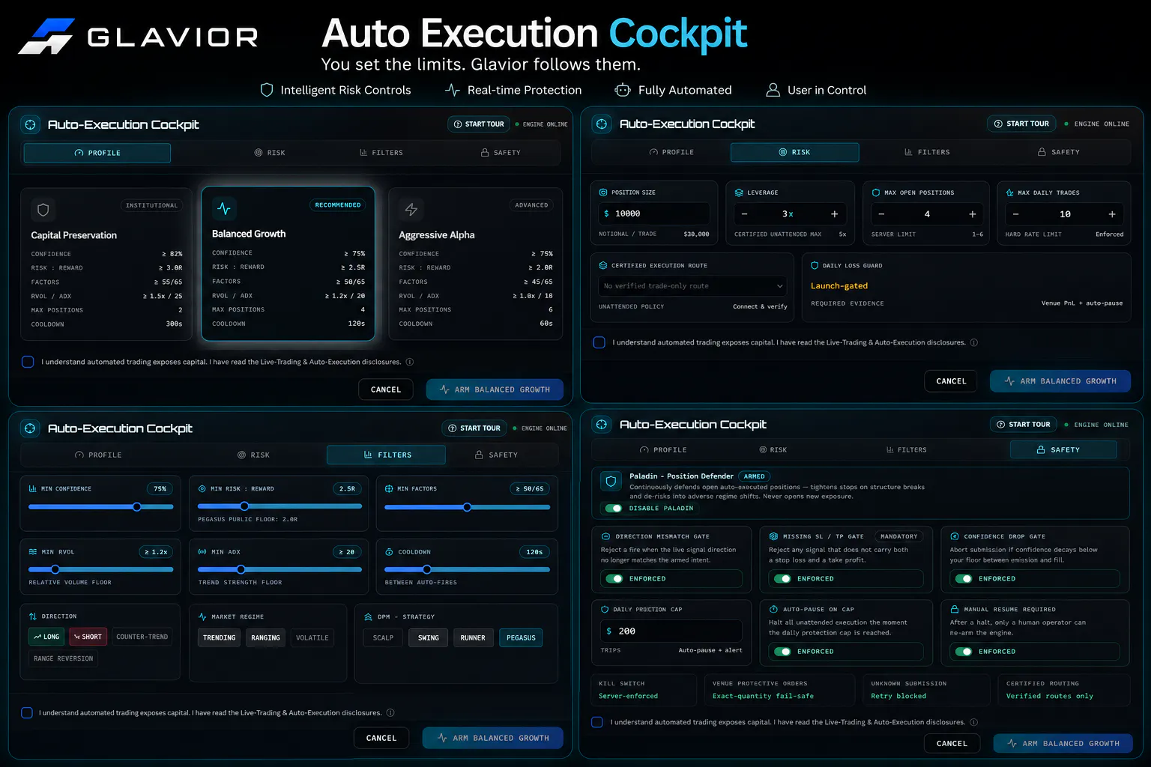Click the Min Factors icon
The height and width of the screenshot is (767, 1151).
389,488
